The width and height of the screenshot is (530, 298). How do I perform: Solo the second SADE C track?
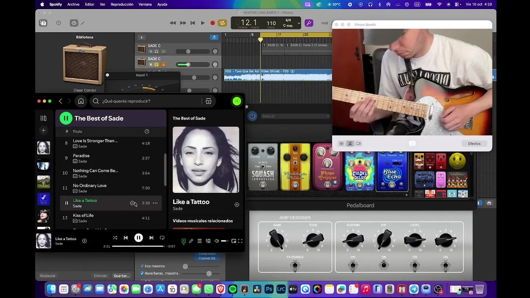click(157, 65)
